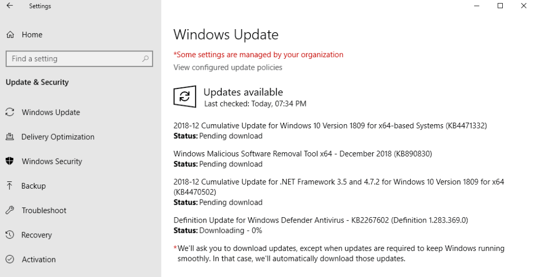533x277 pixels.
Task: Close the Settings window
Action: coord(524,6)
